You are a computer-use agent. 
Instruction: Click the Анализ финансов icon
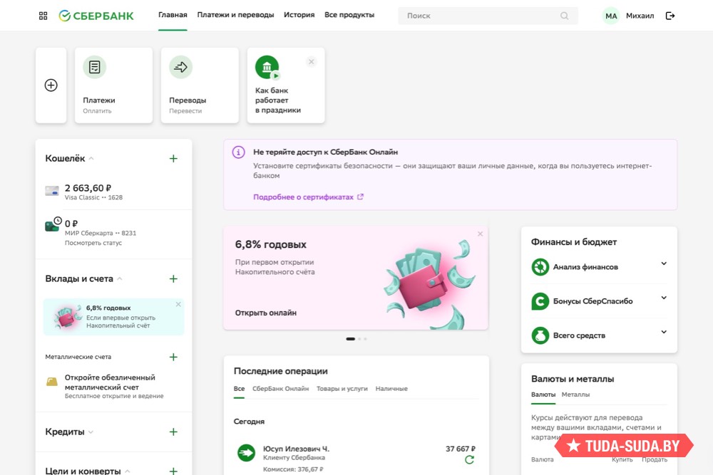pyautogui.click(x=540, y=267)
